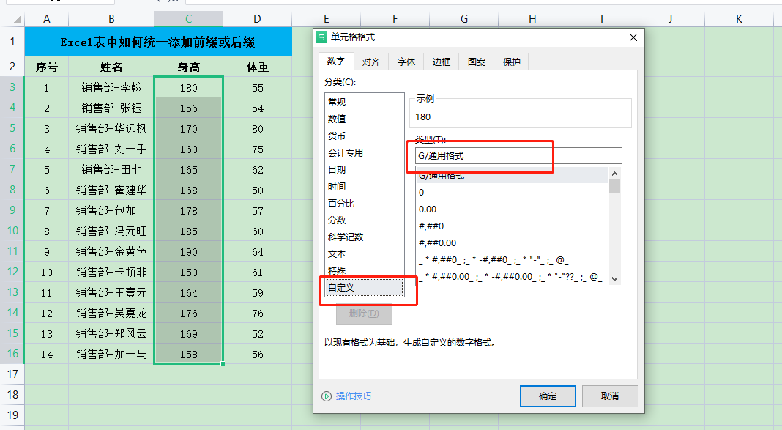Switch to the 对齐 tab
Screen dimensions: 782x430
[371, 62]
